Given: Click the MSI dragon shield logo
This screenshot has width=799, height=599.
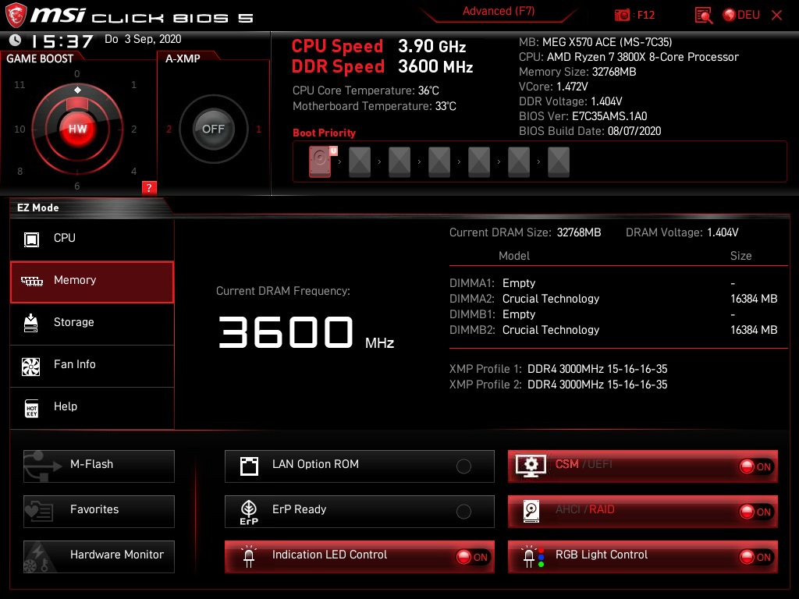Looking at the screenshot, I should (x=16, y=16).
